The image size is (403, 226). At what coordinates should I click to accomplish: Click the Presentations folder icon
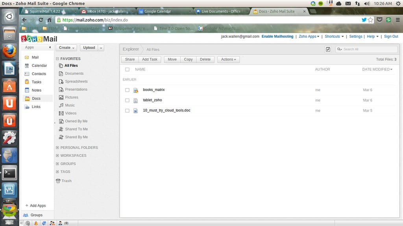pos(61,89)
